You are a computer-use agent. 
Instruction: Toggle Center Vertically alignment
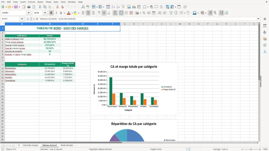click(104, 13)
